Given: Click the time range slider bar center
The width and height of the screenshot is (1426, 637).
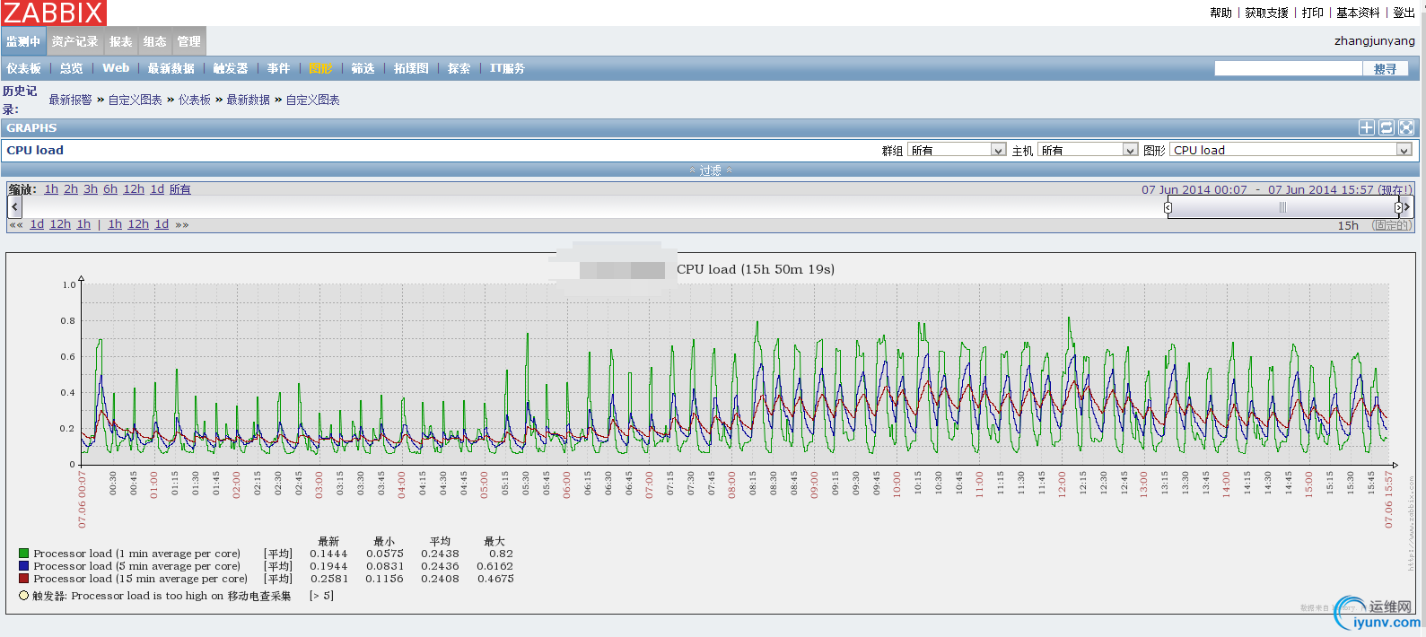Looking at the screenshot, I should 1282,207.
